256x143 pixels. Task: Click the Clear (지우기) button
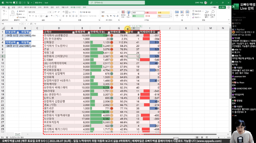[x=196, y=17]
